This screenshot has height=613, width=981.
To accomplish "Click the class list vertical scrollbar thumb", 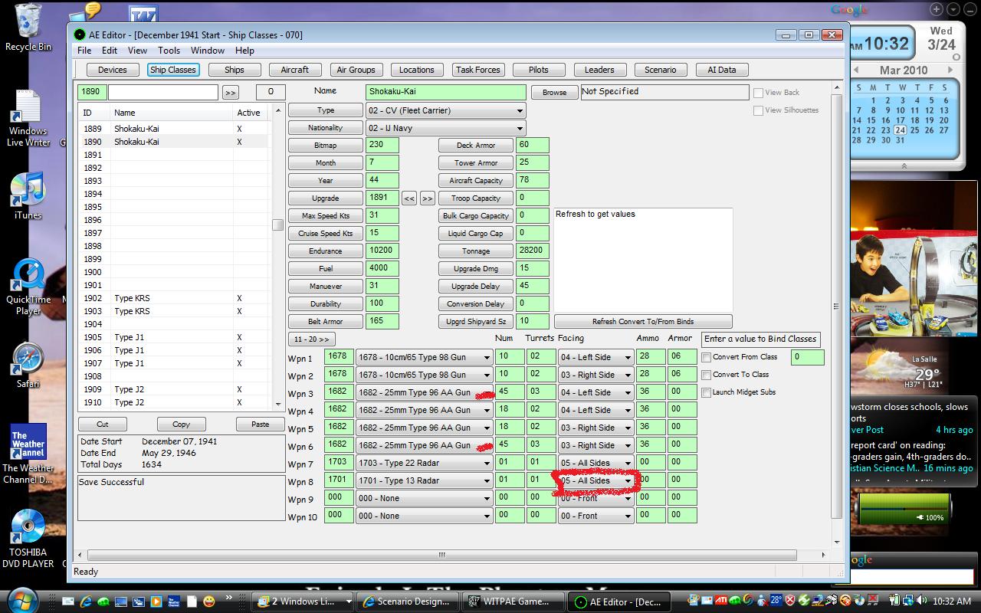I will (278, 225).
